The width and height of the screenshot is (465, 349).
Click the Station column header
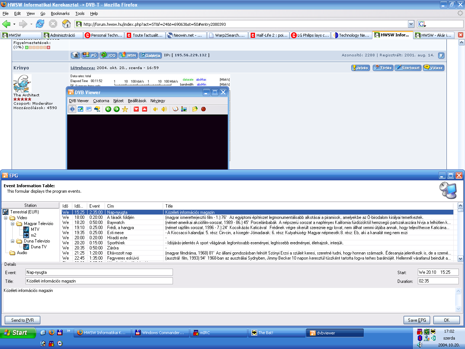(x=31, y=205)
